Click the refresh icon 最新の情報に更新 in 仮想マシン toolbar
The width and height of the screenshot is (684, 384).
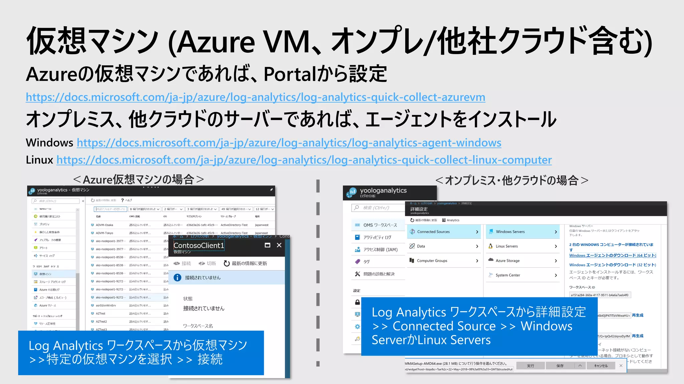coord(93,200)
